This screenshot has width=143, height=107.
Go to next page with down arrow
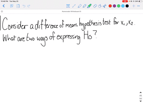tap(141, 101)
